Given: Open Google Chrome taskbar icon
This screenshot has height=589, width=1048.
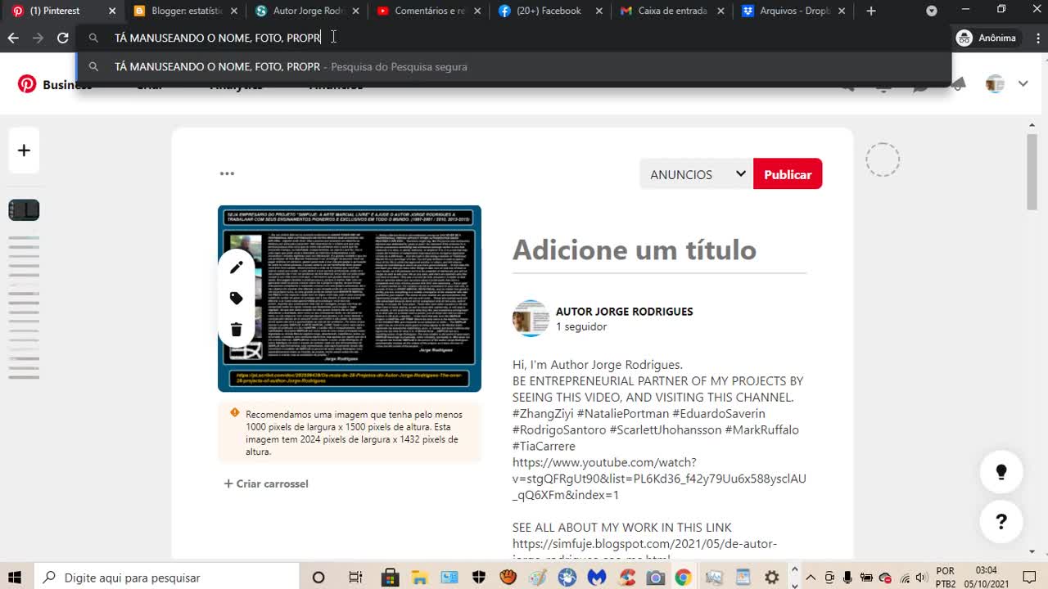Looking at the screenshot, I should 683,578.
